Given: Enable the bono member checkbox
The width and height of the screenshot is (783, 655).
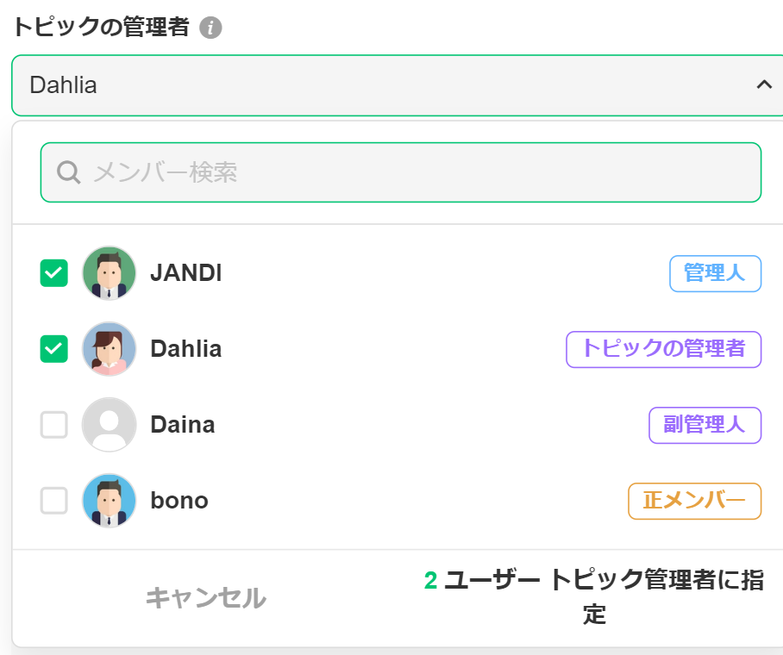Looking at the screenshot, I should pos(54,501).
